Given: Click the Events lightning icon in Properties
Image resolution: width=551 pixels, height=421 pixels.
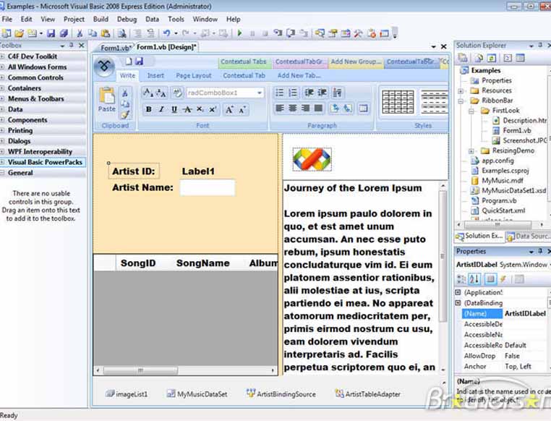Looking at the screenshot, I should tap(503, 279).
